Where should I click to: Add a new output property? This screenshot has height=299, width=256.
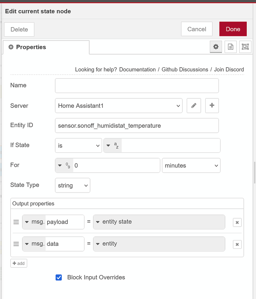(18, 263)
